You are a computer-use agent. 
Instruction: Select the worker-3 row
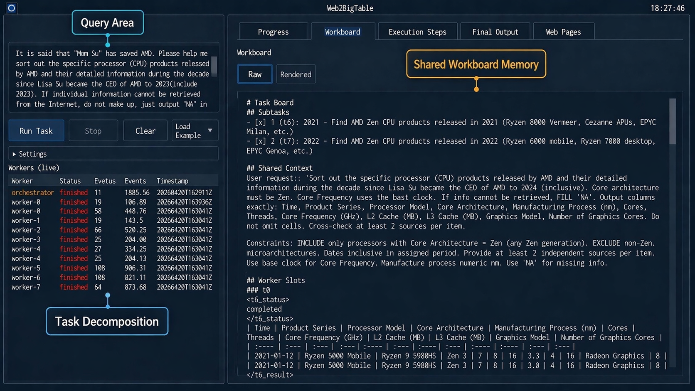[x=113, y=240]
